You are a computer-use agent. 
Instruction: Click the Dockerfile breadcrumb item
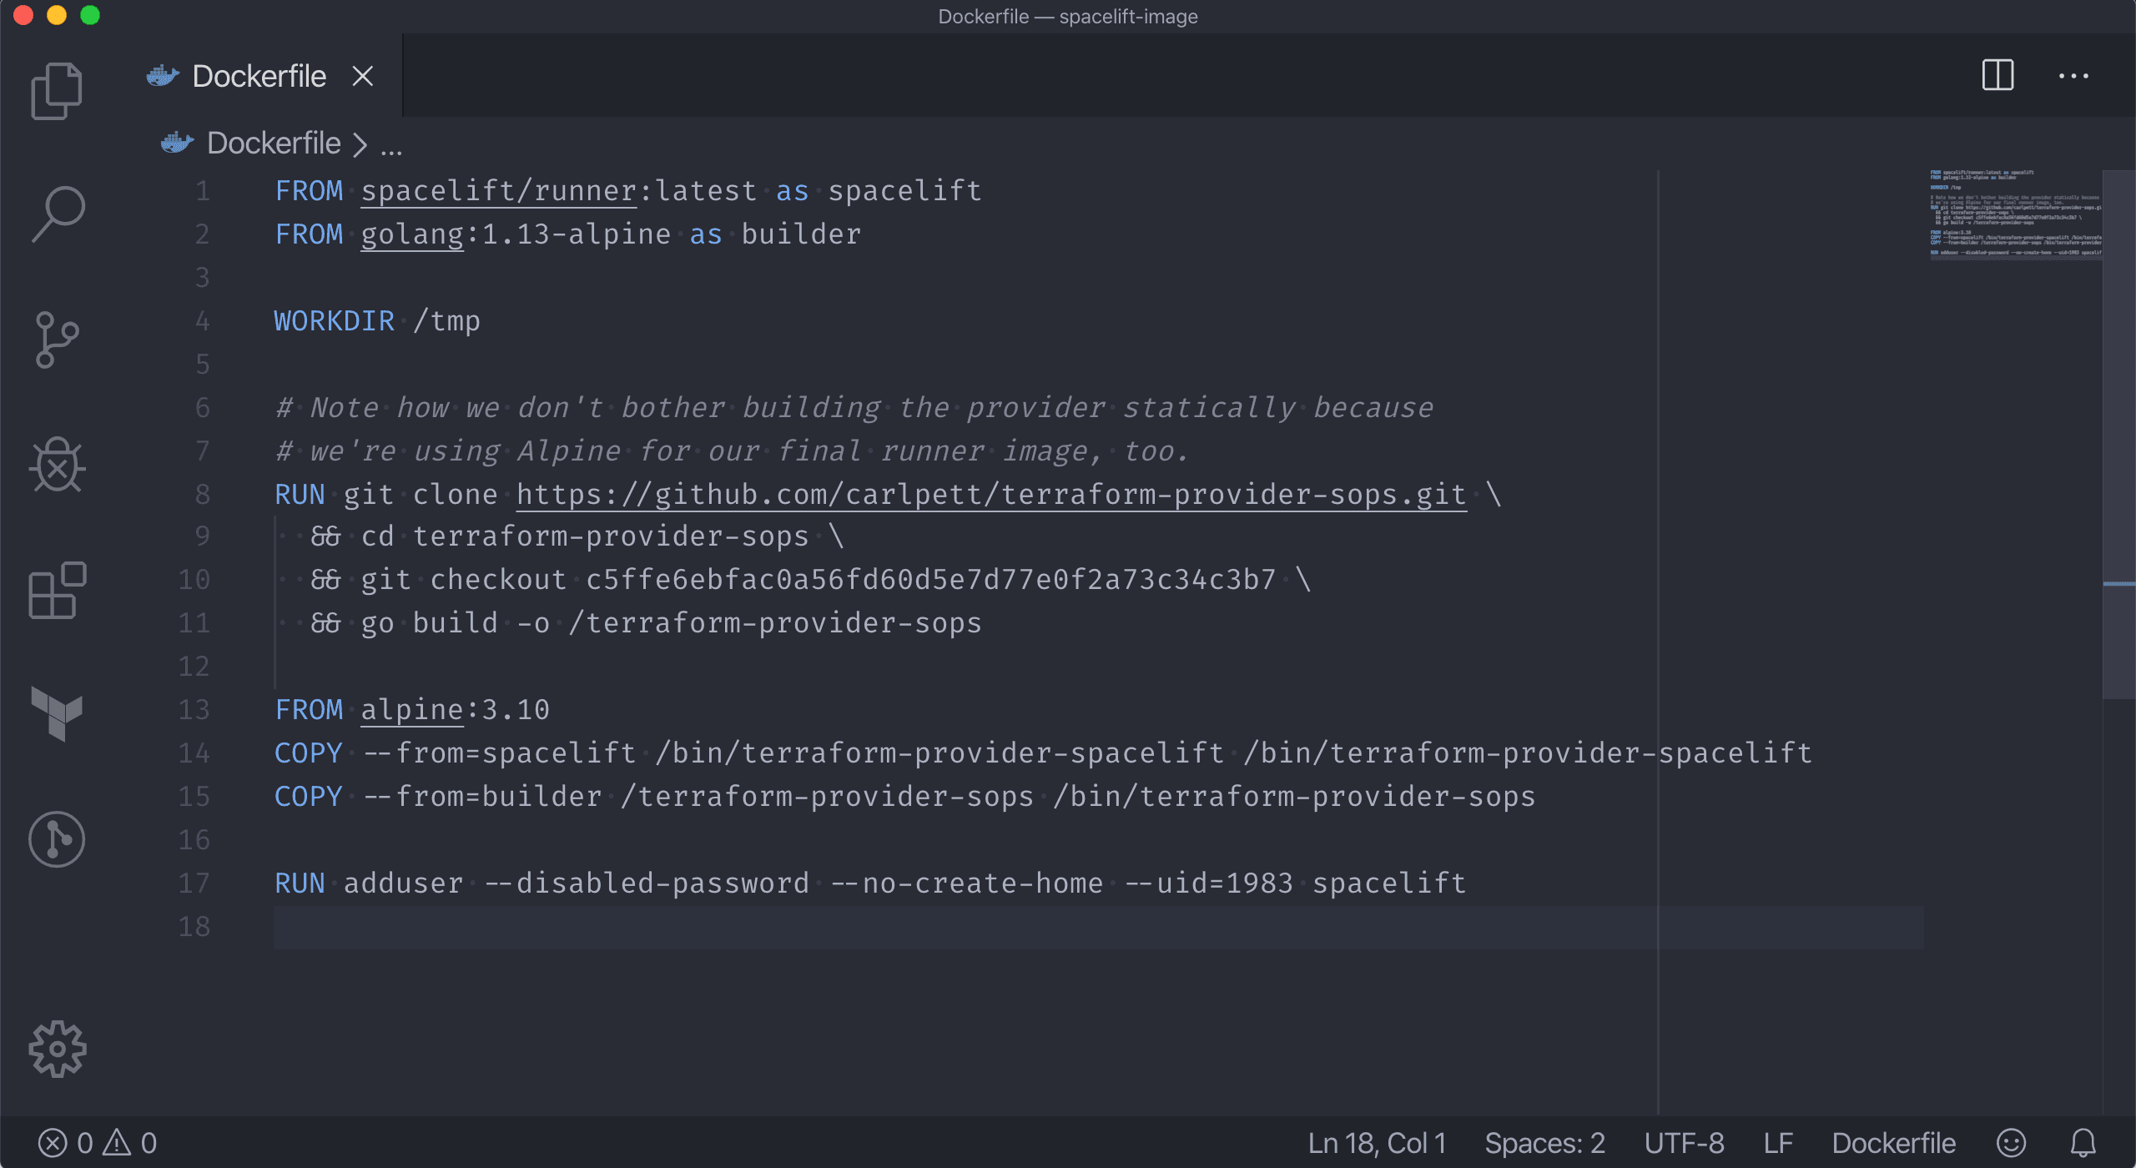(274, 143)
